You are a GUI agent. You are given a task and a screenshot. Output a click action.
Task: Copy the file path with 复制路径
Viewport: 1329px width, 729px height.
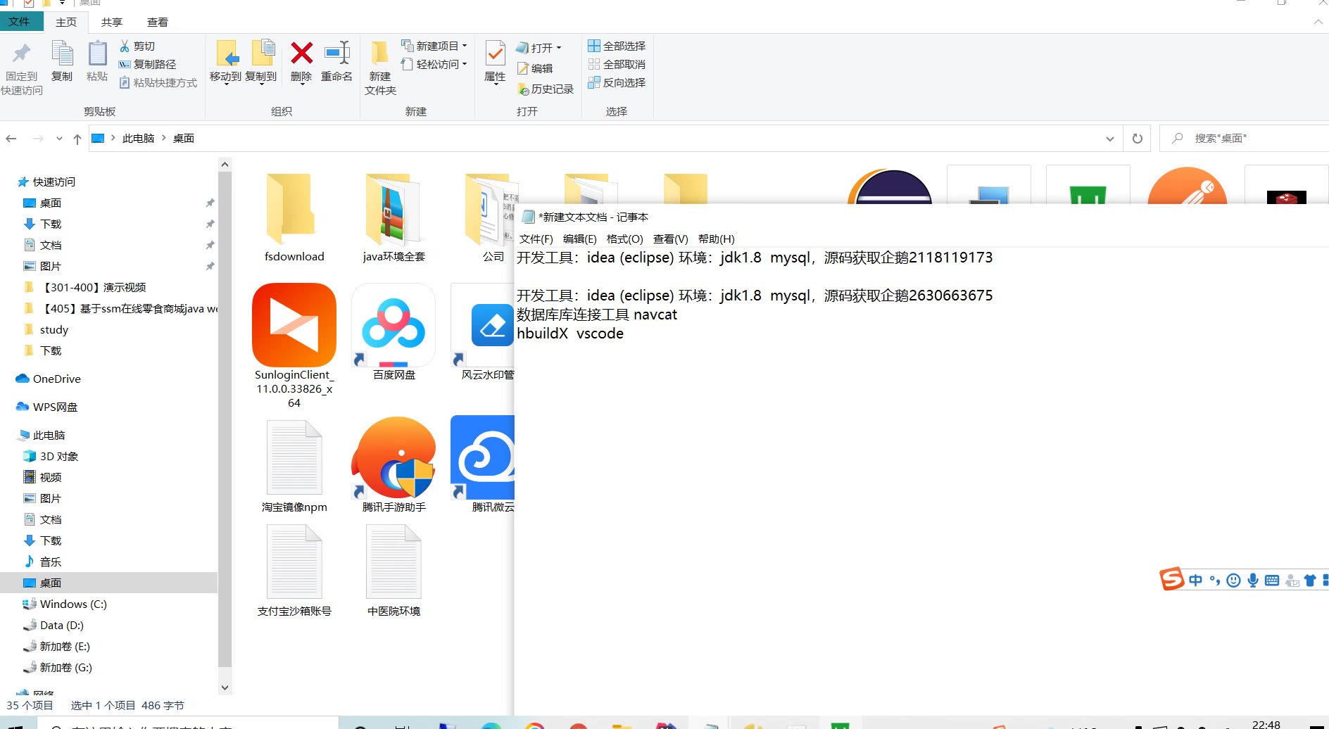click(x=148, y=64)
